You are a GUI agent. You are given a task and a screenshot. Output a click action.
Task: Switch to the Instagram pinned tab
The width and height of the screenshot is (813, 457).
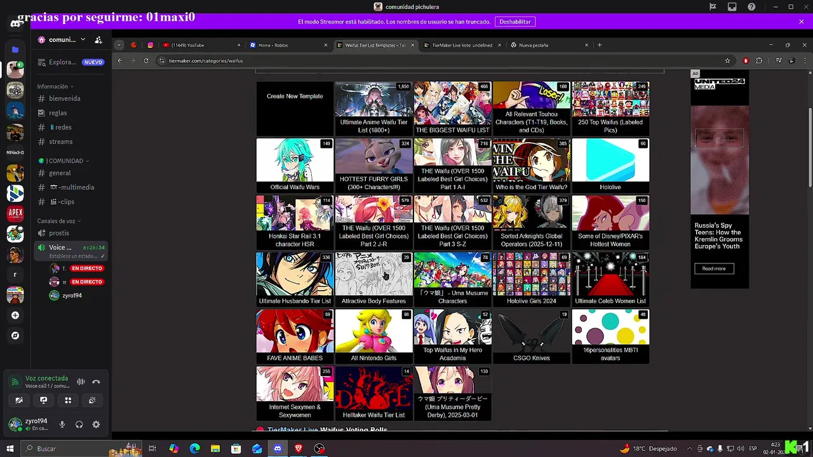point(151,45)
